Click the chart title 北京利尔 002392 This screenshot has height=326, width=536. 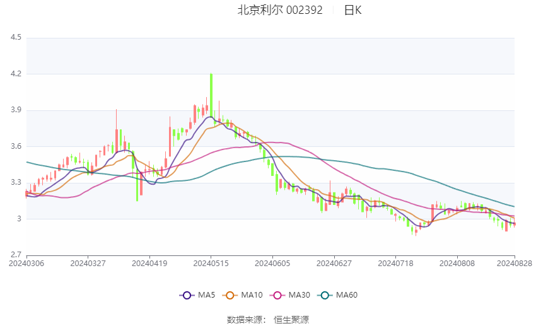(280, 10)
